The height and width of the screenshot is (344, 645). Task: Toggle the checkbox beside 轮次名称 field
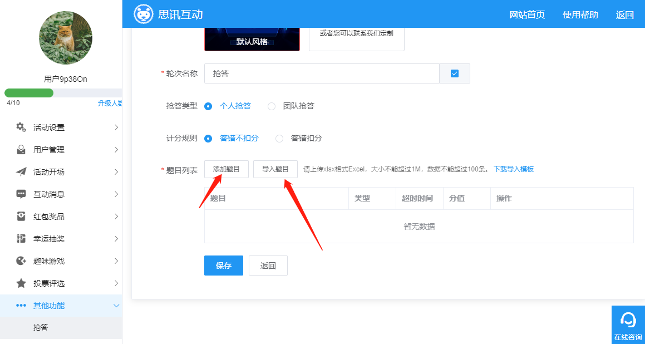coord(455,73)
